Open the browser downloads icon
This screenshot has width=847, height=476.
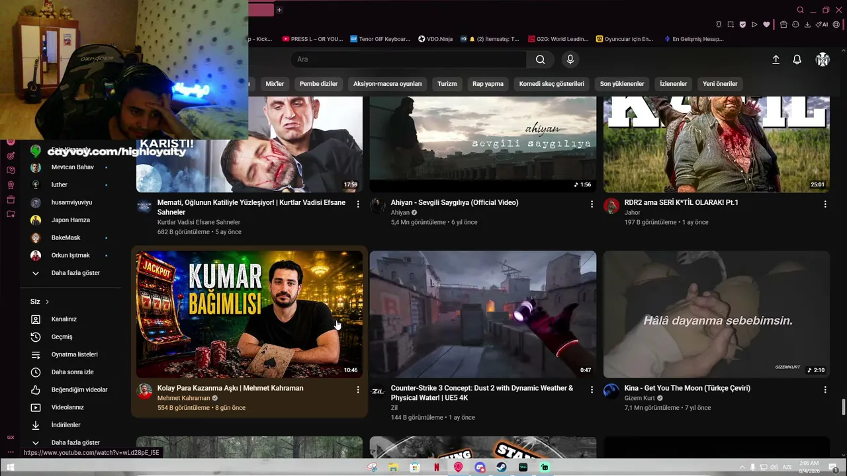(x=807, y=24)
